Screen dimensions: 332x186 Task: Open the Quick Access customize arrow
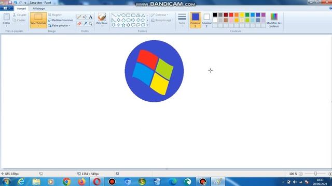coord(25,3)
